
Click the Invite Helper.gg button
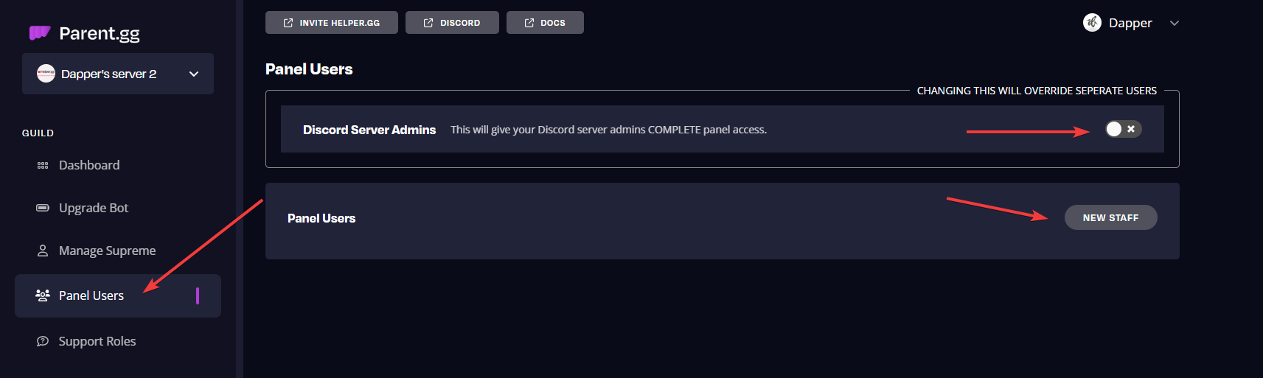click(332, 23)
